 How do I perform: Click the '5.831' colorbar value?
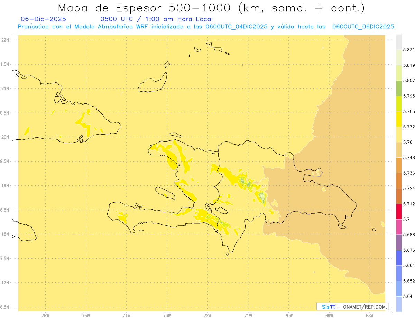[409, 50]
